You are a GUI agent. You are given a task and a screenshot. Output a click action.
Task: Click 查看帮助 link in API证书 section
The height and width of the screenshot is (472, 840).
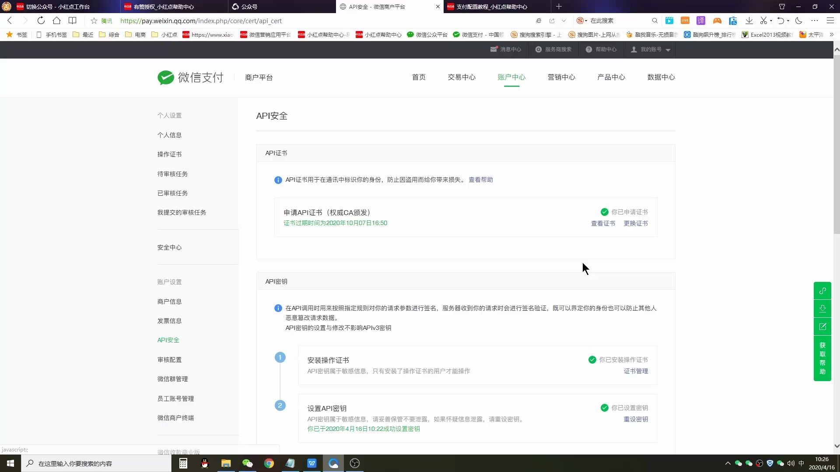pos(480,180)
